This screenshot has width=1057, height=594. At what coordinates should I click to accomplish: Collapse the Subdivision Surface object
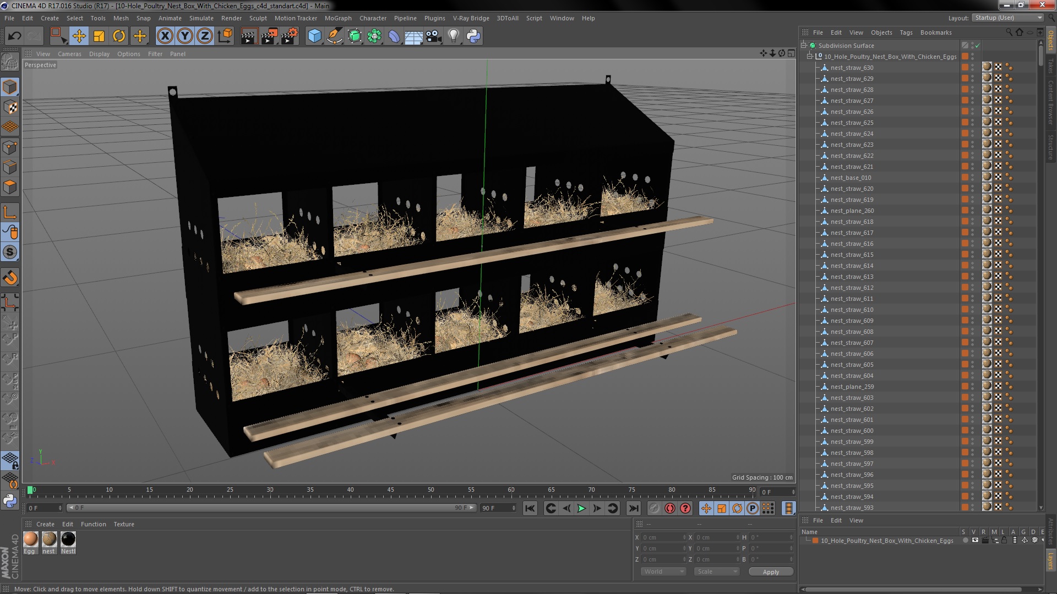(x=804, y=45)
